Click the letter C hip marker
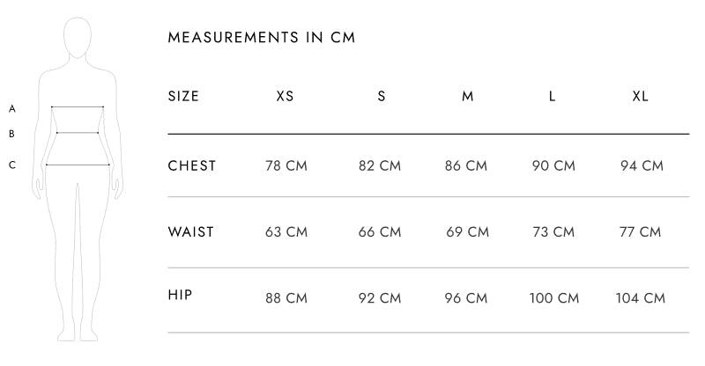 [12, 165]
